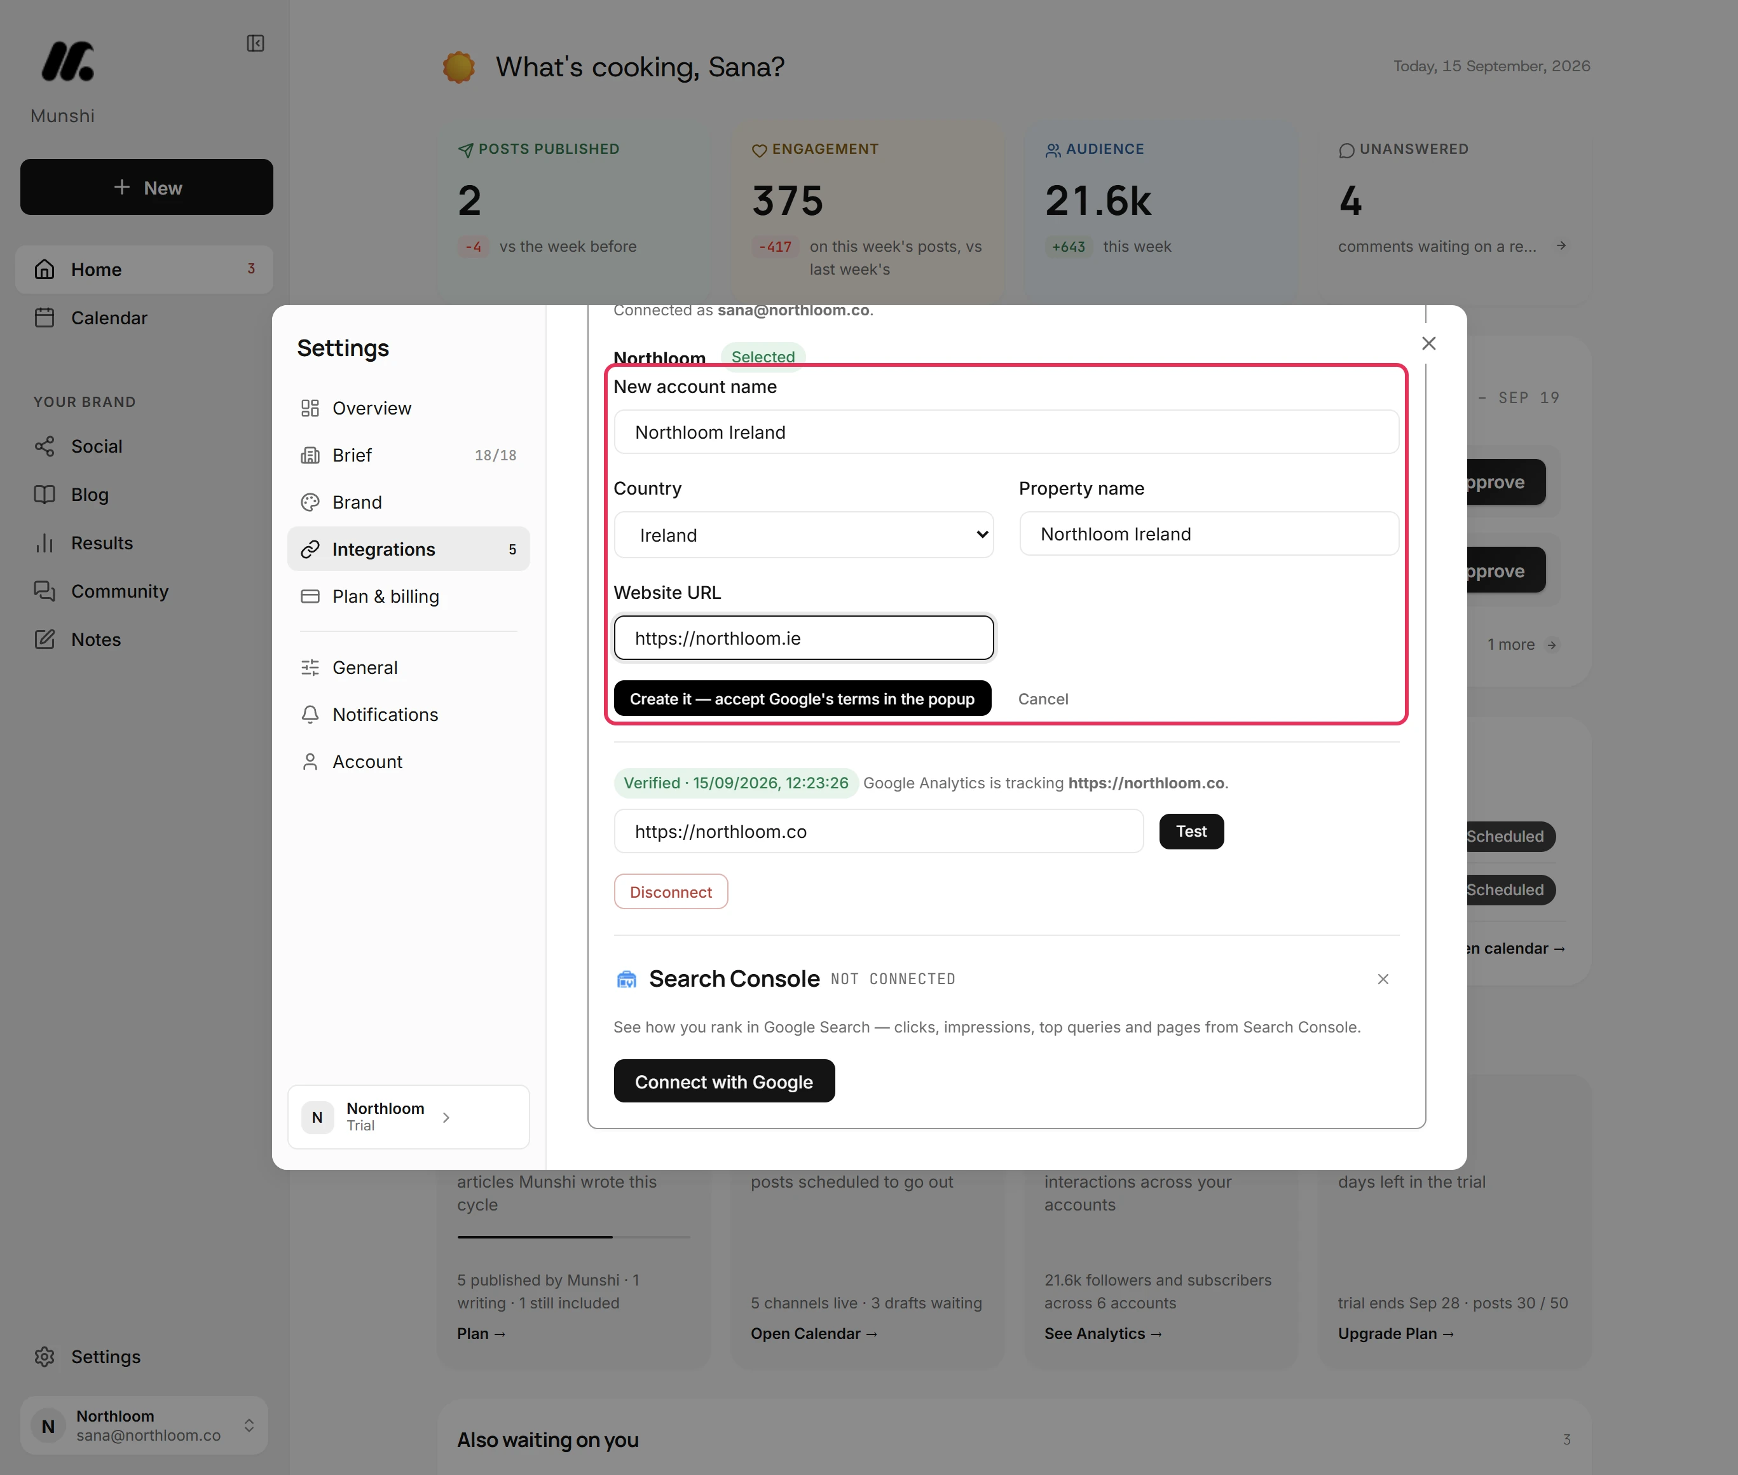Expand the Northloom Trial card chevron
The width and height of the screenshot is (1738, 1475).
(446, 1117)
